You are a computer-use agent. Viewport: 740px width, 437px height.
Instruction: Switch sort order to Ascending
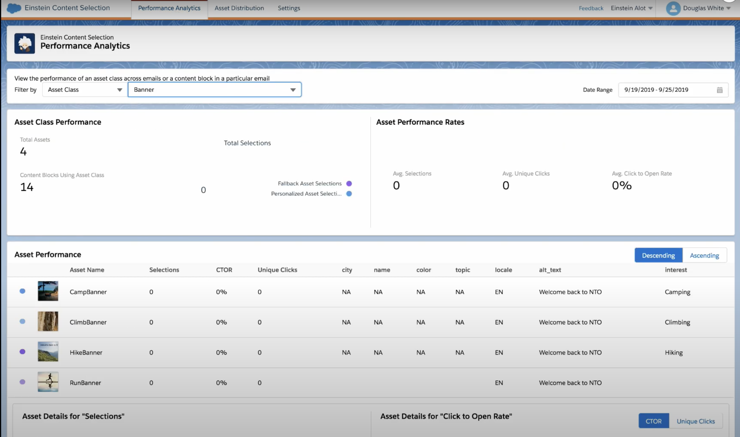(704, 255)
